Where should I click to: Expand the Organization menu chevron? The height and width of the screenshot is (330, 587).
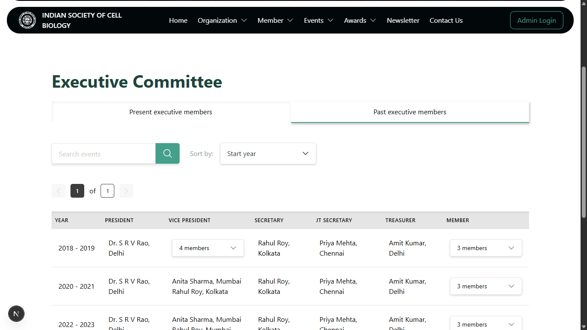244,20
